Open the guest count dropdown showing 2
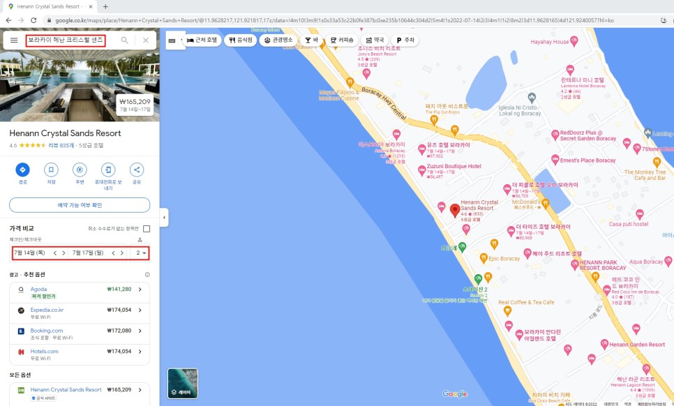The image size is (674, 406). [x=141, y=253]
